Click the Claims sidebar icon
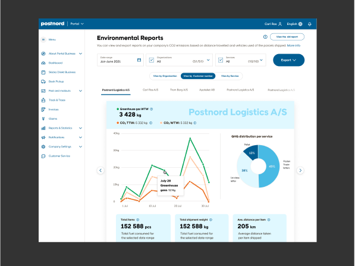The height and width of the screenshot is (266, 355). pos(43,119)
